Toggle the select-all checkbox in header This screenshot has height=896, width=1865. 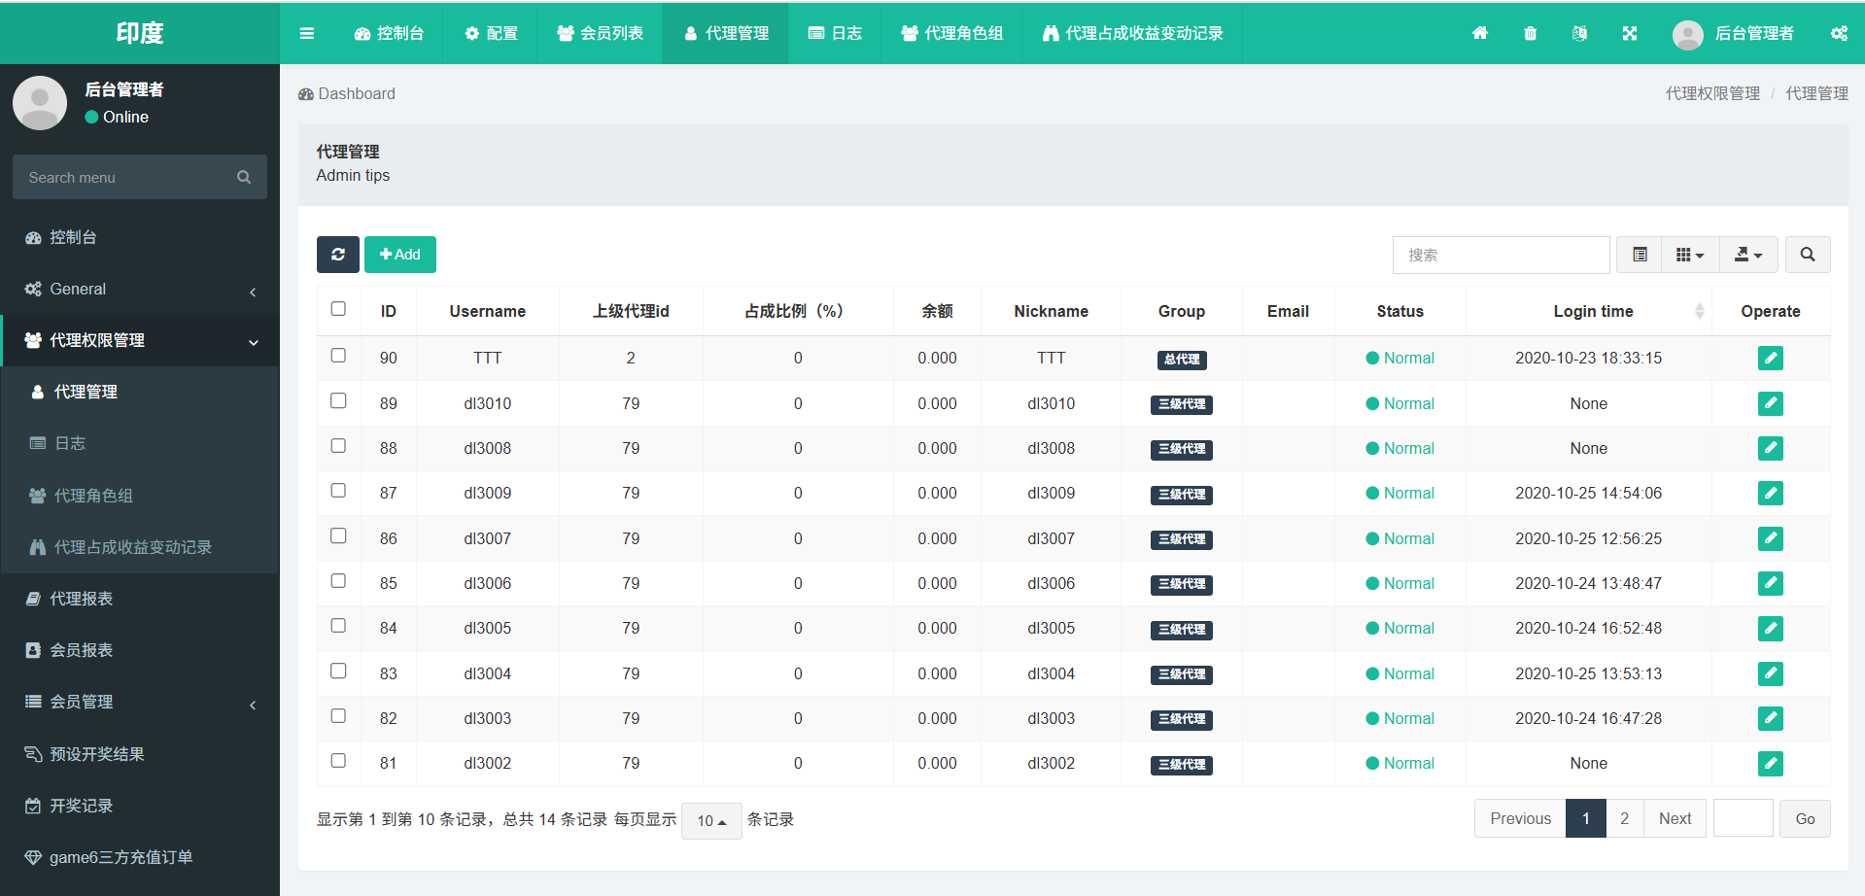(x=338, y=309)
